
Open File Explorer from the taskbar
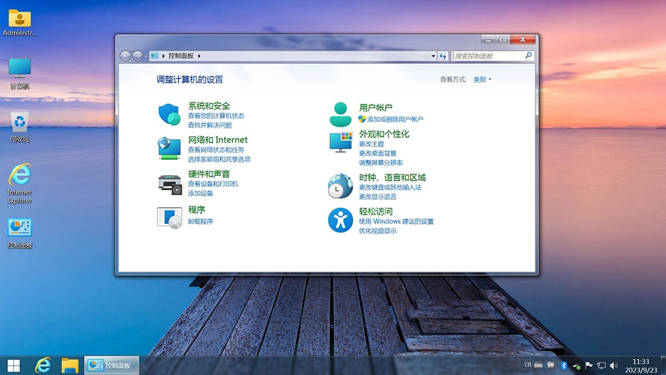click(x=70, y=365)
